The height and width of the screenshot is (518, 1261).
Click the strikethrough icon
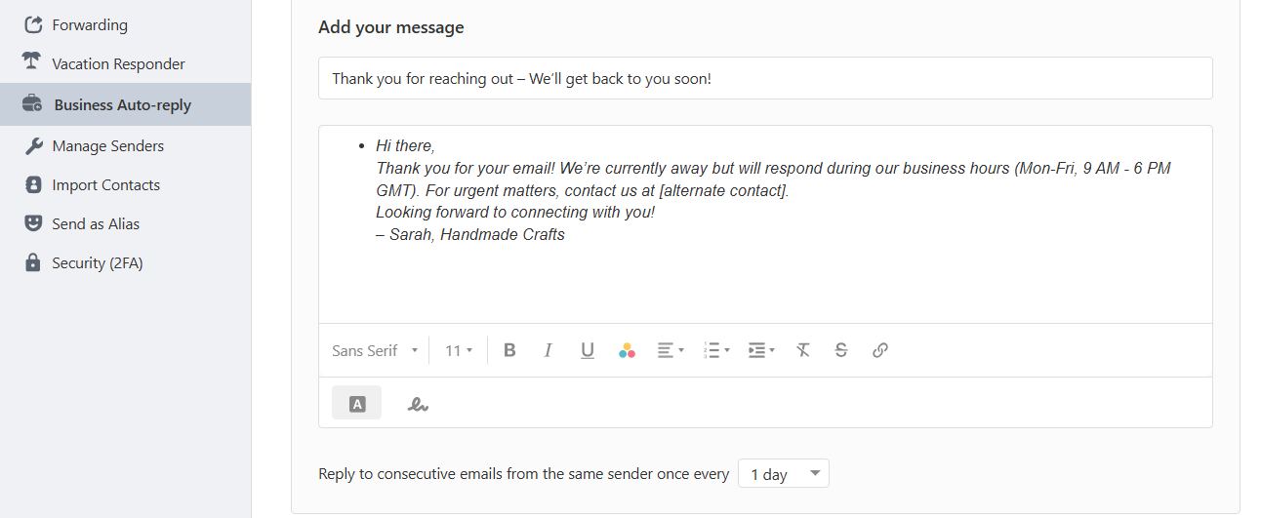841,350
